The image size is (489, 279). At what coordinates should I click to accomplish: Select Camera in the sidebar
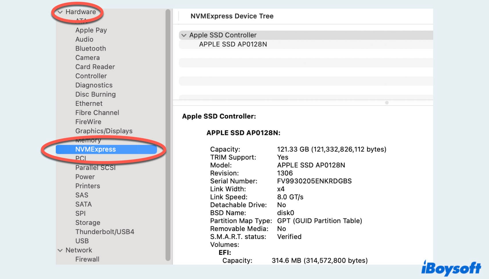tap(87, 58)
